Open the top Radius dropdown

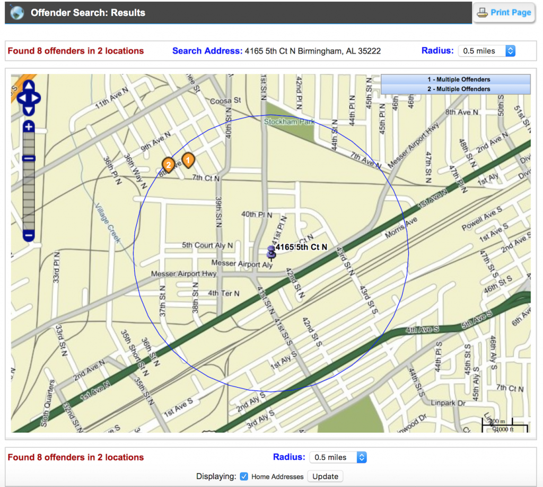click(486, 51)
